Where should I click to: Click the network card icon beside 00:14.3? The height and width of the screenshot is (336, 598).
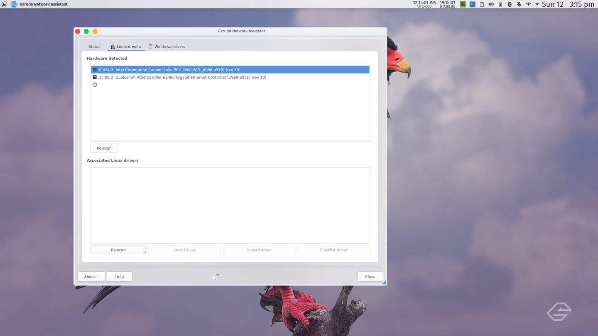pyautogui.click(x=95, y=70)
